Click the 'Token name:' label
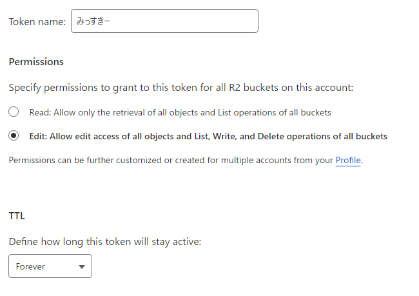 [37, 22]
